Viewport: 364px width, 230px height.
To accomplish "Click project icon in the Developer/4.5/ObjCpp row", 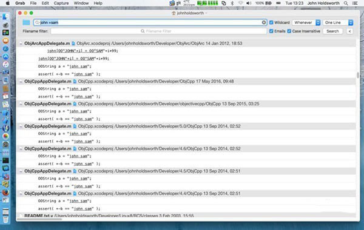I will 75,171.
